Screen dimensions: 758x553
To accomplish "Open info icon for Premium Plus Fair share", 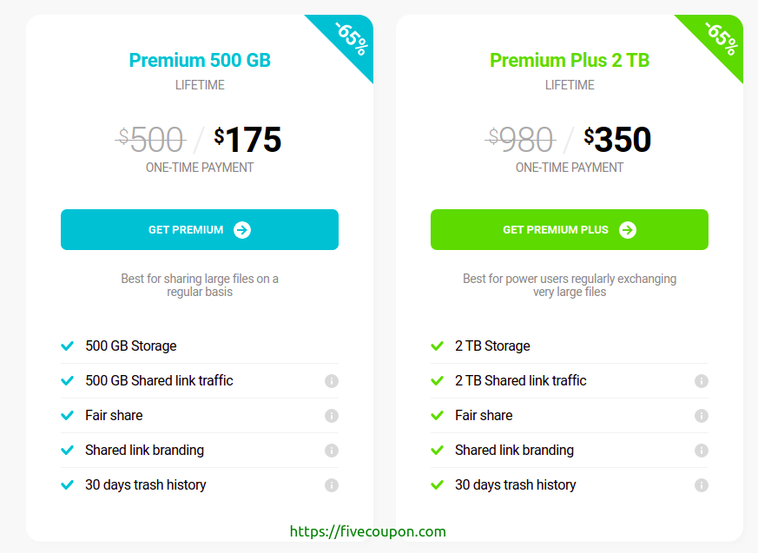I will (702, 416).
